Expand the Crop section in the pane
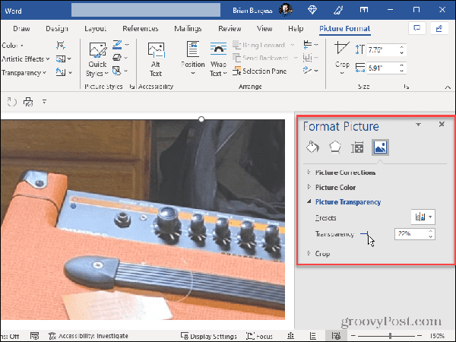The width and height of the screenshot is (456, 342). 322,253
